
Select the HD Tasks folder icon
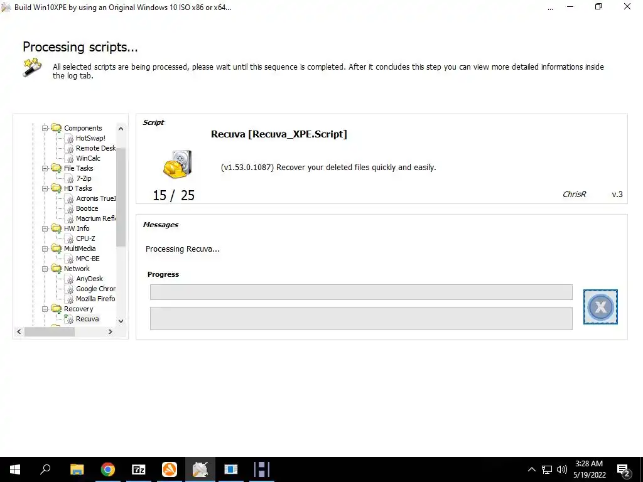57,188
